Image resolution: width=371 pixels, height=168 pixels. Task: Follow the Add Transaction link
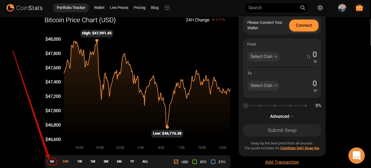(282, 162)
